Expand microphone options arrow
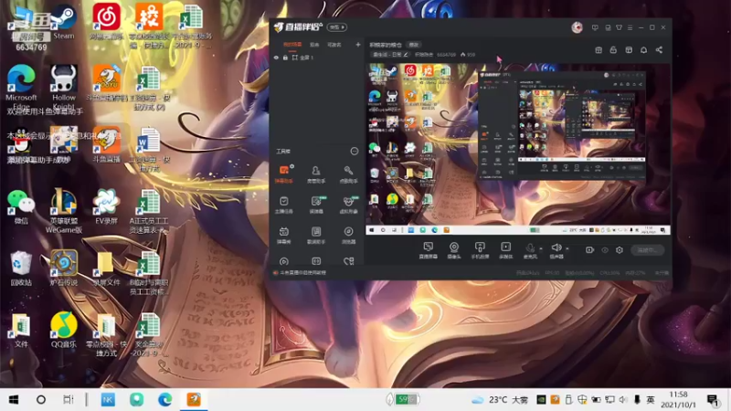This screenshot has width=731, height=411. (x=541, y=248)
